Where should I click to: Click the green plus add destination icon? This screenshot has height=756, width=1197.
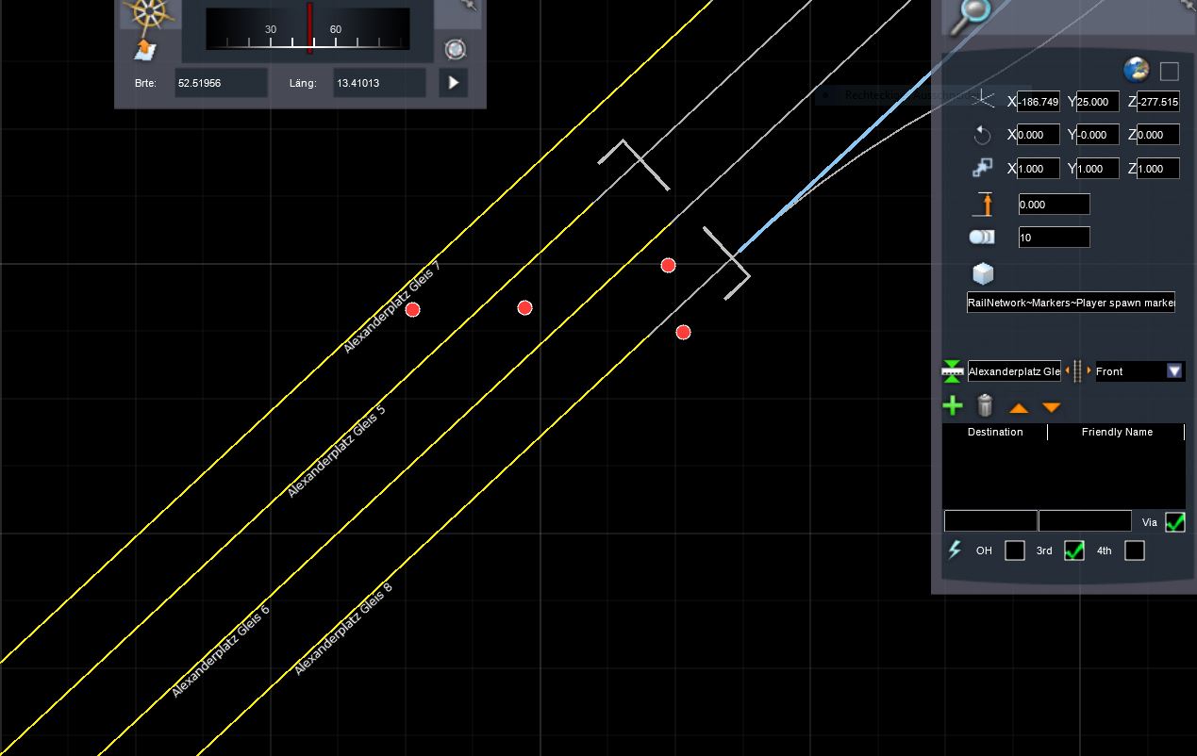pyautogui.click(x=953, y=405)
